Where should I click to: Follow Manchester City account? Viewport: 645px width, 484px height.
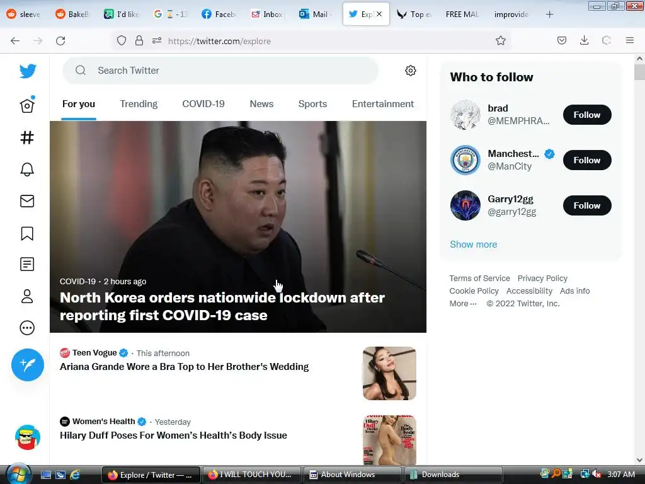587,160
